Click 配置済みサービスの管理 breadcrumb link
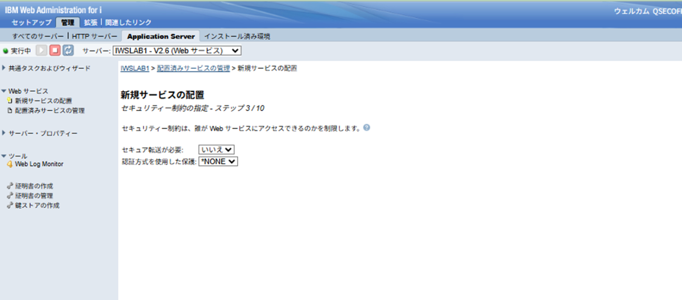 pos(194,68)
